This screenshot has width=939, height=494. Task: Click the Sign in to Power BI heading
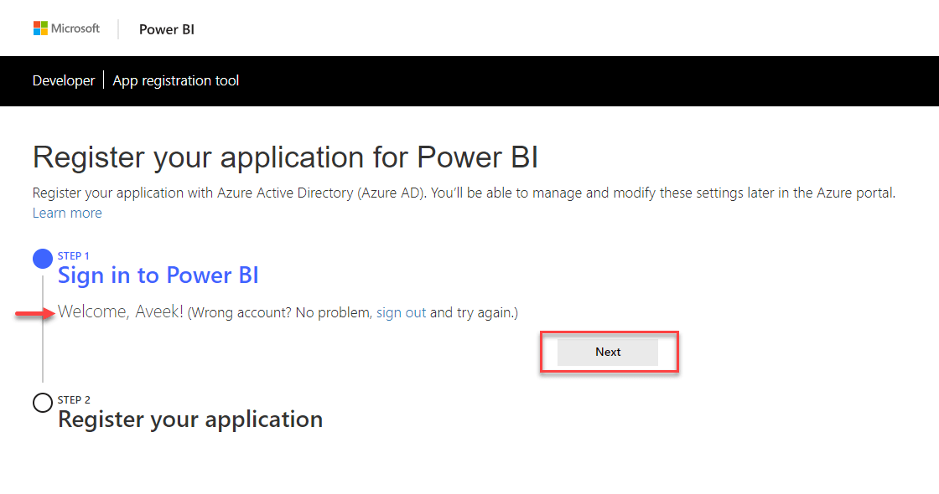pos(158,275)
